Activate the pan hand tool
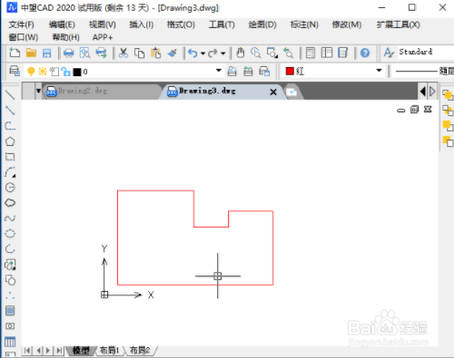This screenshot has height=358, width=454. pyautogui.click(x=240, y=53)
